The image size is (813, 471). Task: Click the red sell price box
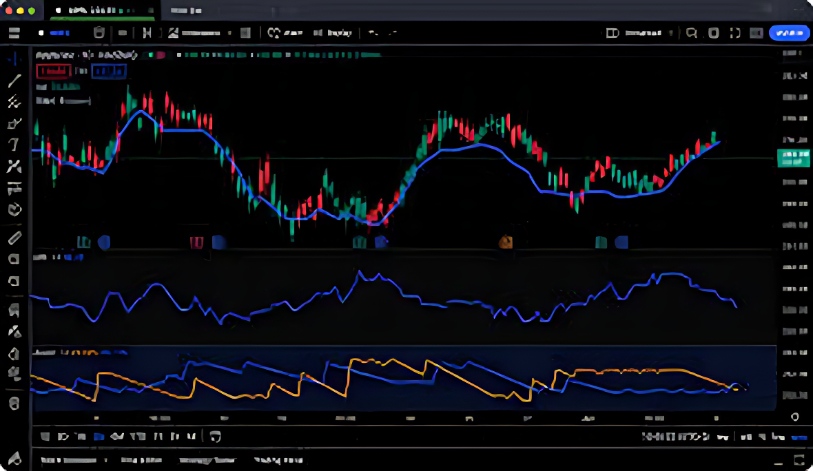coord(53,70)
